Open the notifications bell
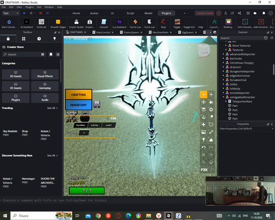275x220 pixels. [x=263, y=13]
